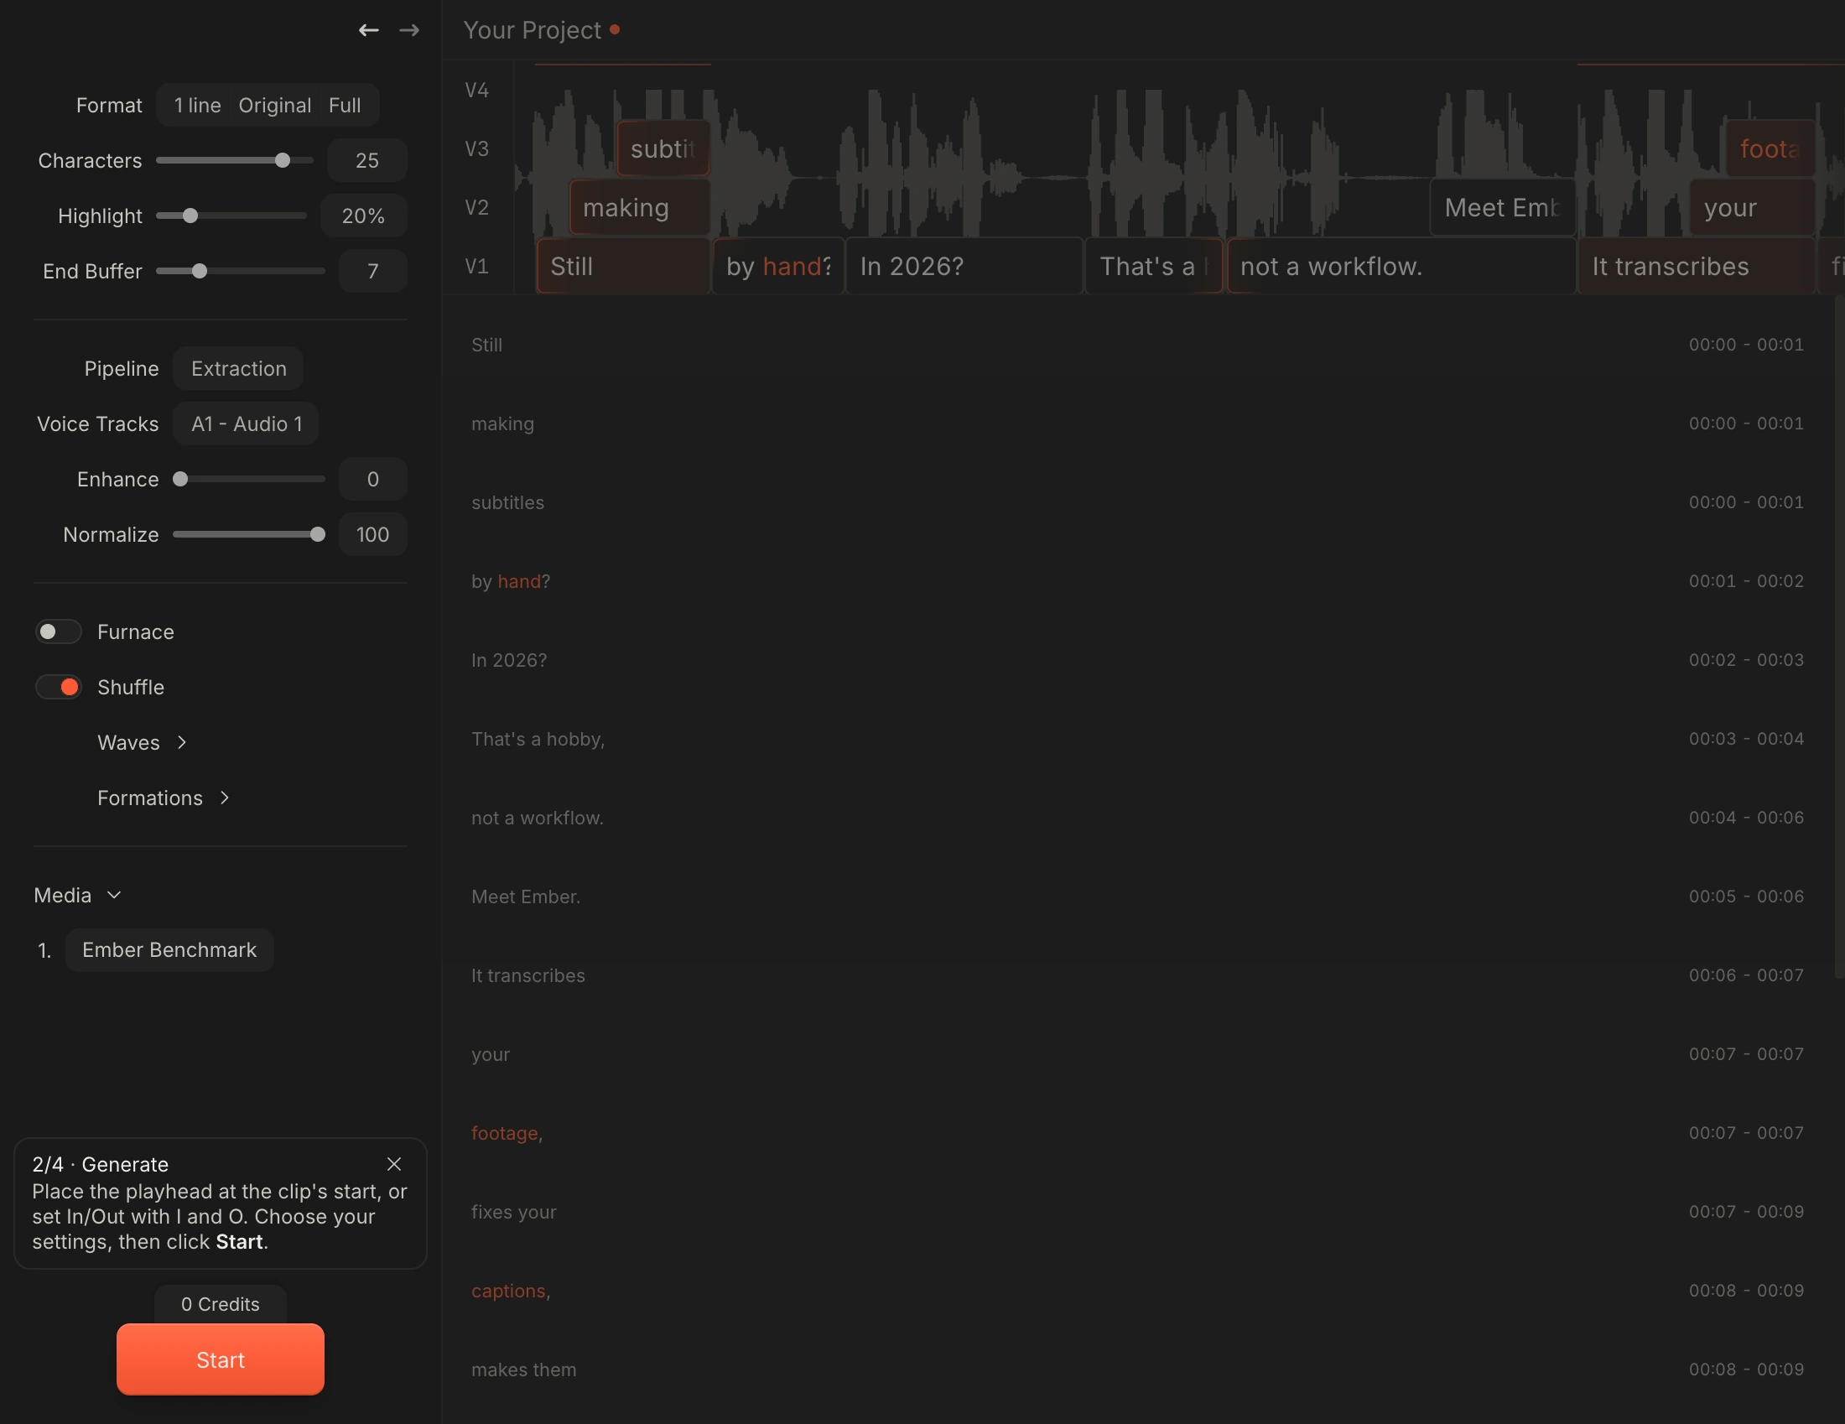Select the V3 track label

pos(477,148)
